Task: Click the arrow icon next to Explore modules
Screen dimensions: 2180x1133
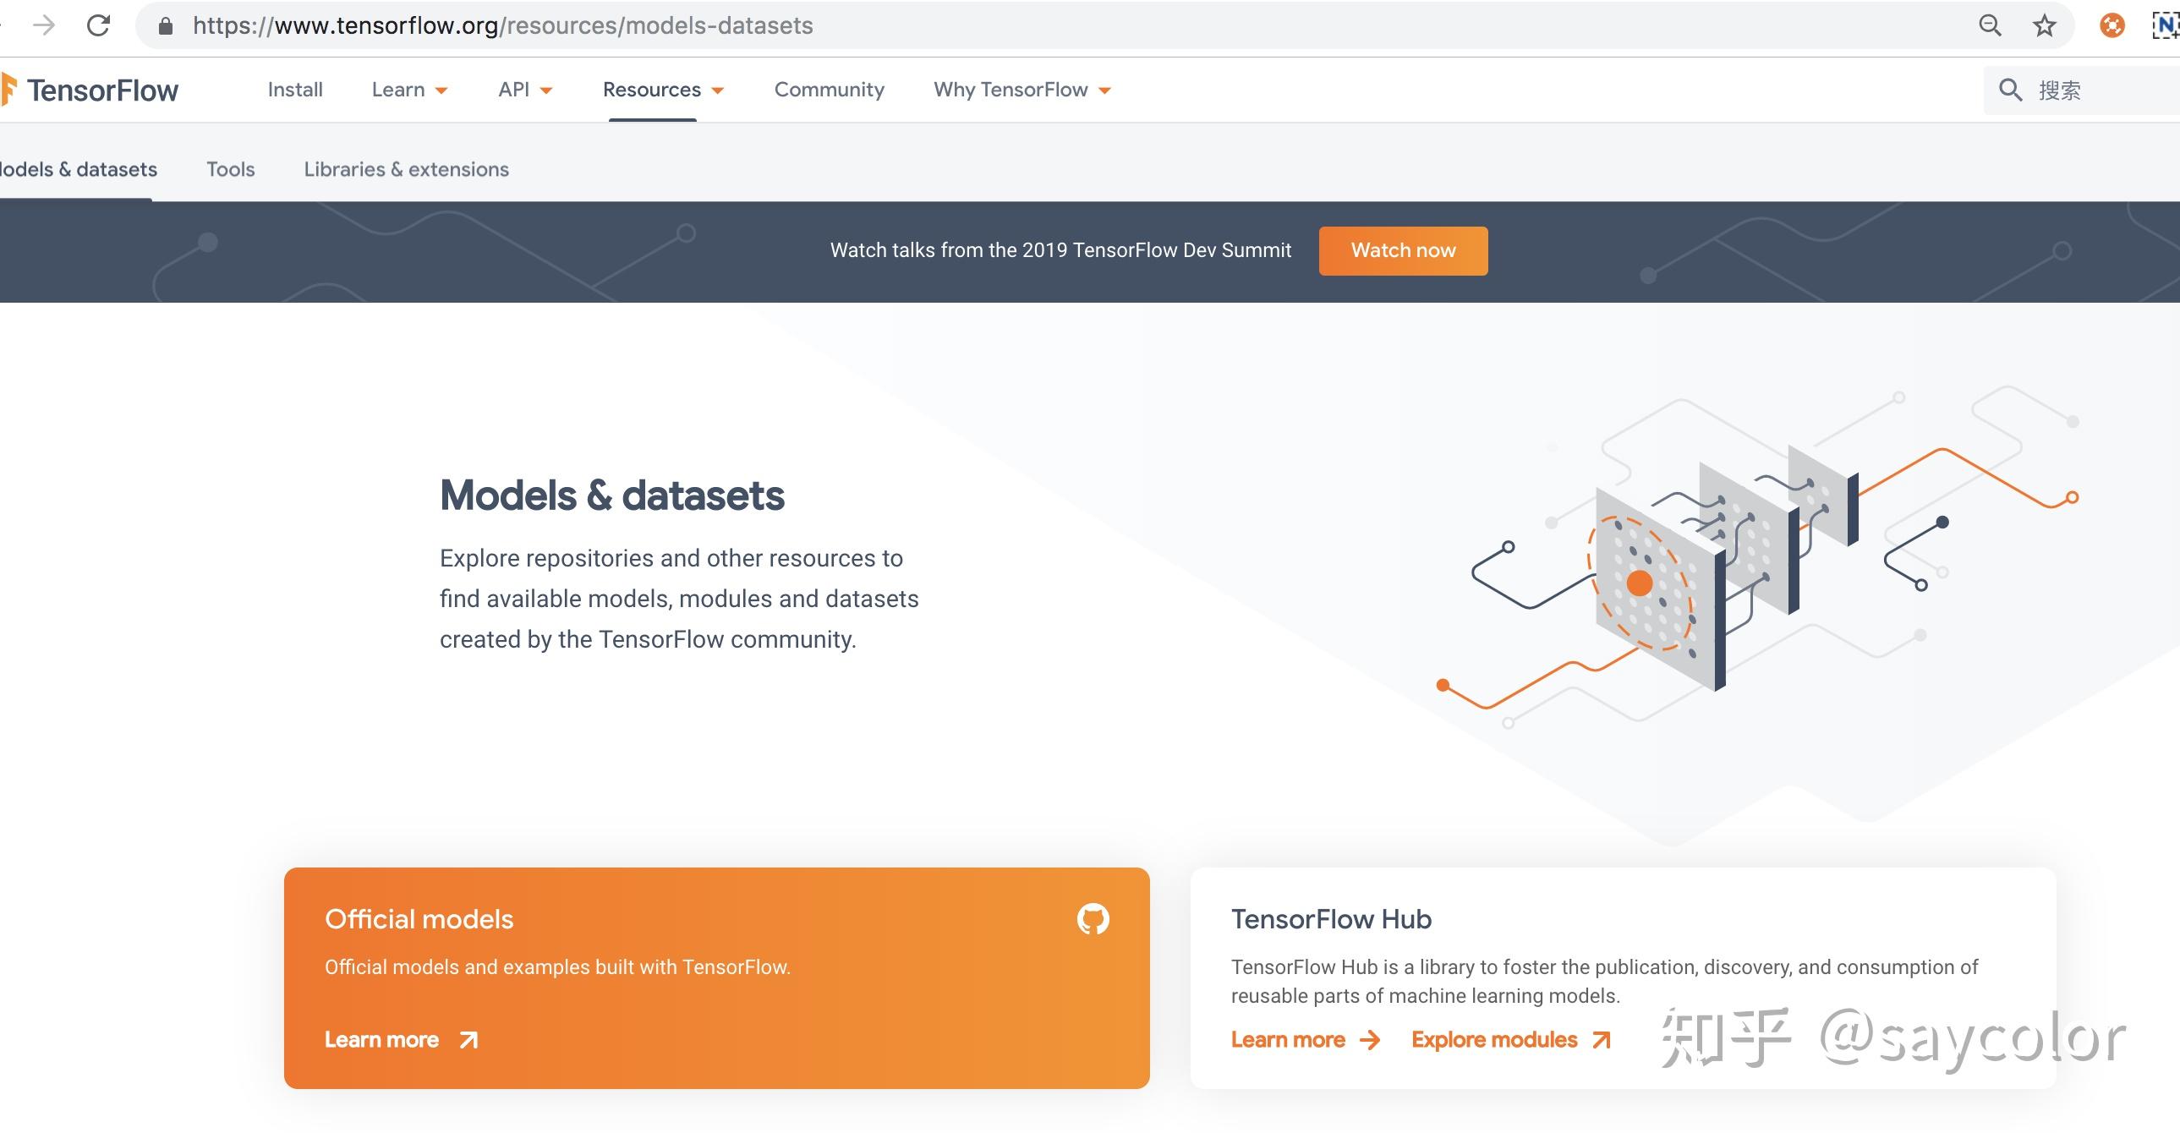Action: 1605,1037
